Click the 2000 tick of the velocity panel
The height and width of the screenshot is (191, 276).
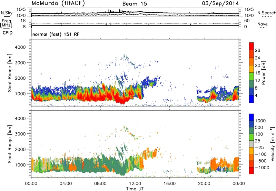click(x=20, y=149)
